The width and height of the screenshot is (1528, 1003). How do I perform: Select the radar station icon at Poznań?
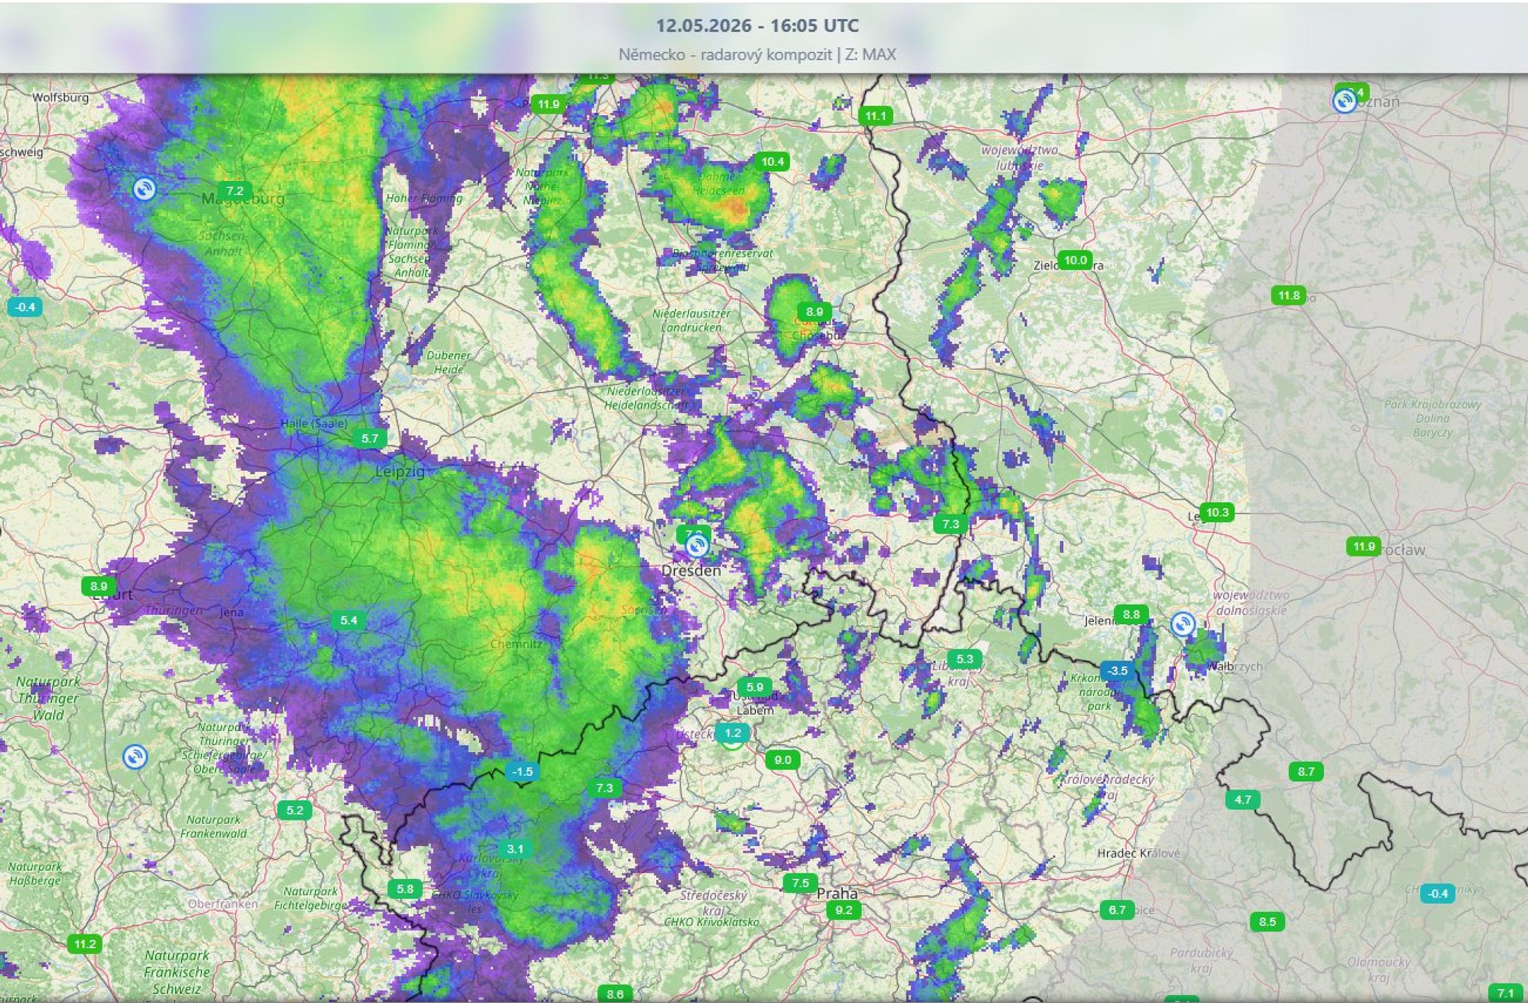[x=1345, y=101]
